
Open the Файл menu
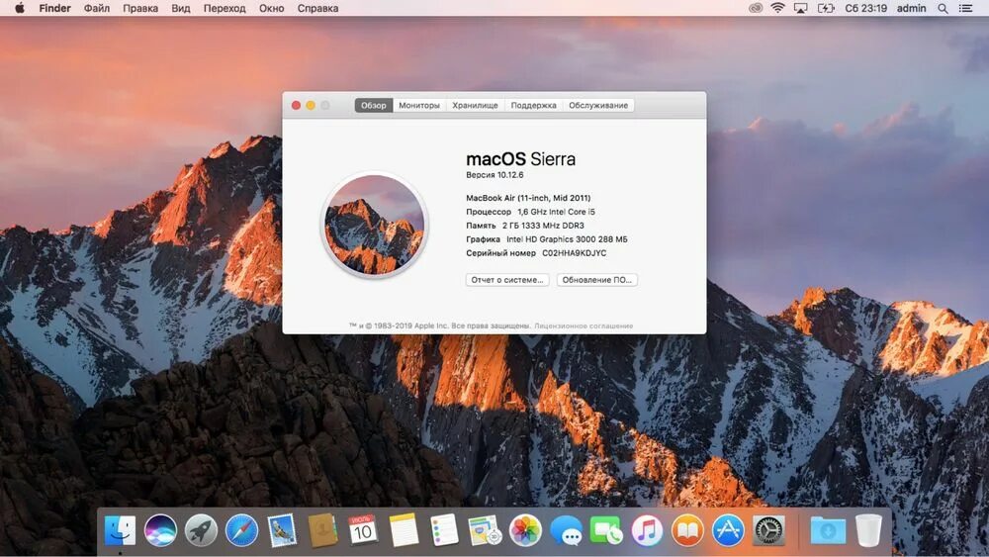[97, 8]
